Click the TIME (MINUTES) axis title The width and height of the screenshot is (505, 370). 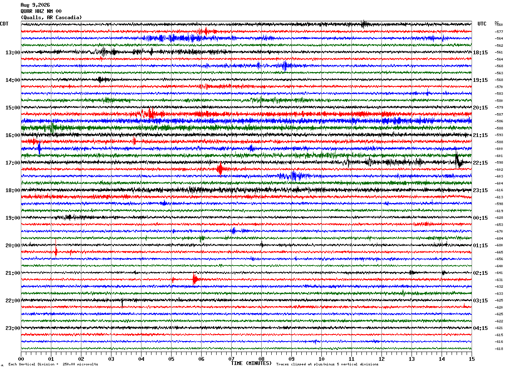pos(251,363)
